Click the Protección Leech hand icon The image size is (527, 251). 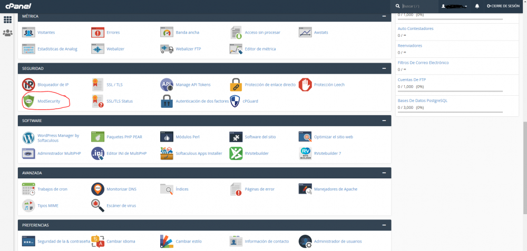(x=305, y=85)
